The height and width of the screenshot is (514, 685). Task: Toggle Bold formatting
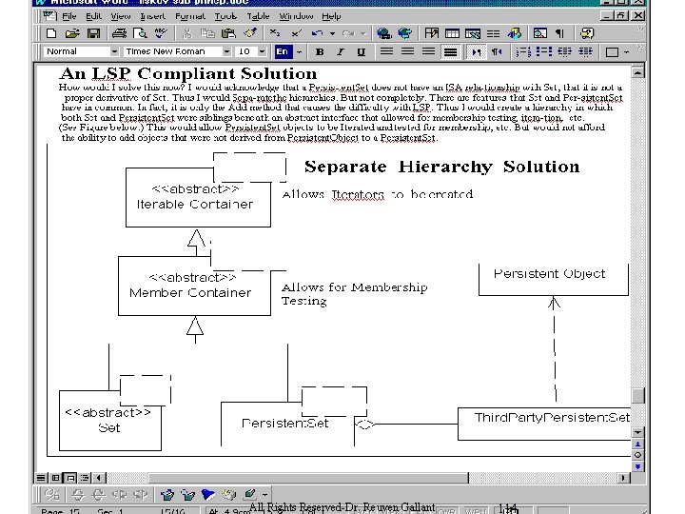click(320, 52)
